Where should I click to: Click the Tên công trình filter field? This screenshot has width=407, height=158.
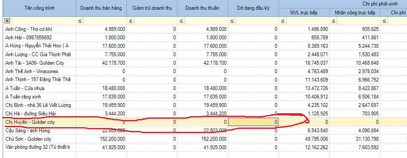pos(43,21)
